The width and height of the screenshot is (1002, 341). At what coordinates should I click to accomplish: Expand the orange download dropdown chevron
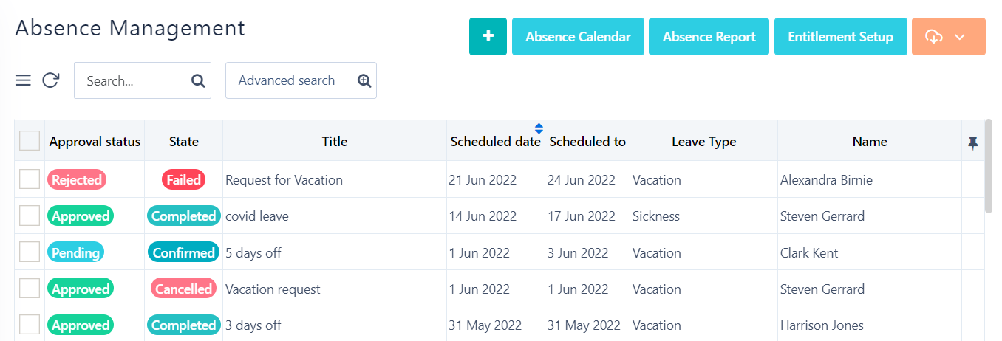pos(961,37)
